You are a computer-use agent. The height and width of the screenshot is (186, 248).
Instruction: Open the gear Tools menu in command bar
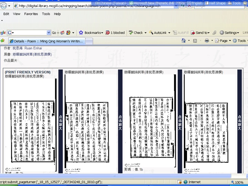[240, 41]
